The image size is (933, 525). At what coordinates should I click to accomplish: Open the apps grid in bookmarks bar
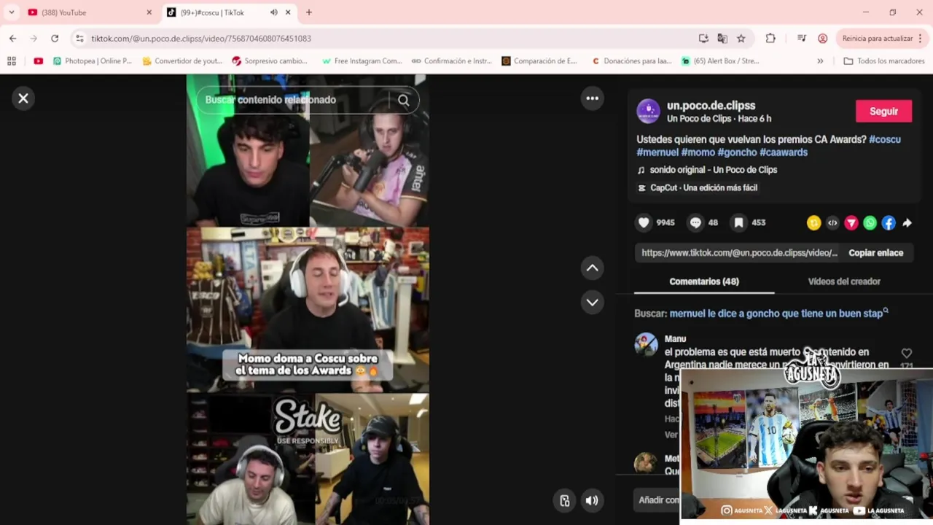tap(12, 61)
